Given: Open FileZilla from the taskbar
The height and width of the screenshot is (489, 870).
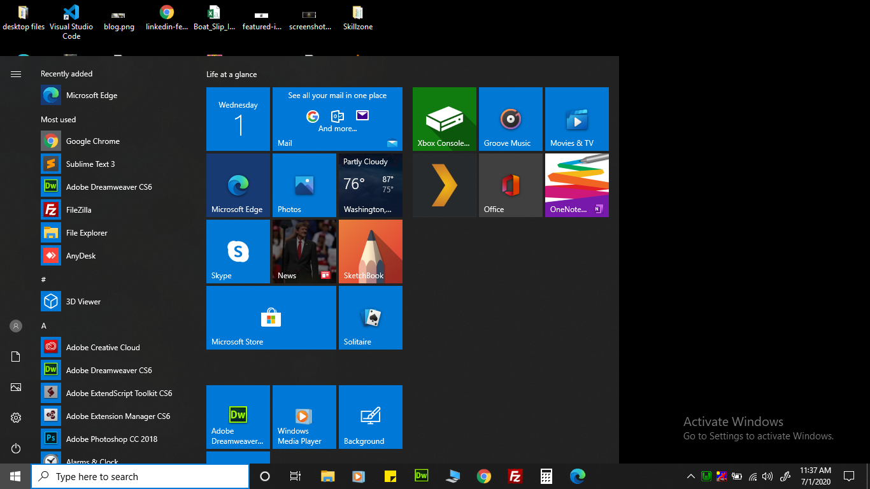Looking at the screenshot, I should click(x=515, y=476).
